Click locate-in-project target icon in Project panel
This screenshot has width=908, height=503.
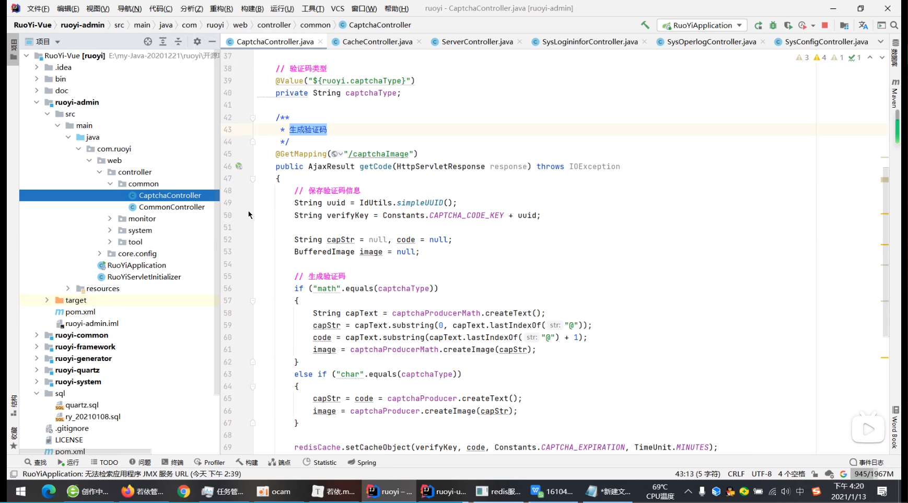[148, 41]
